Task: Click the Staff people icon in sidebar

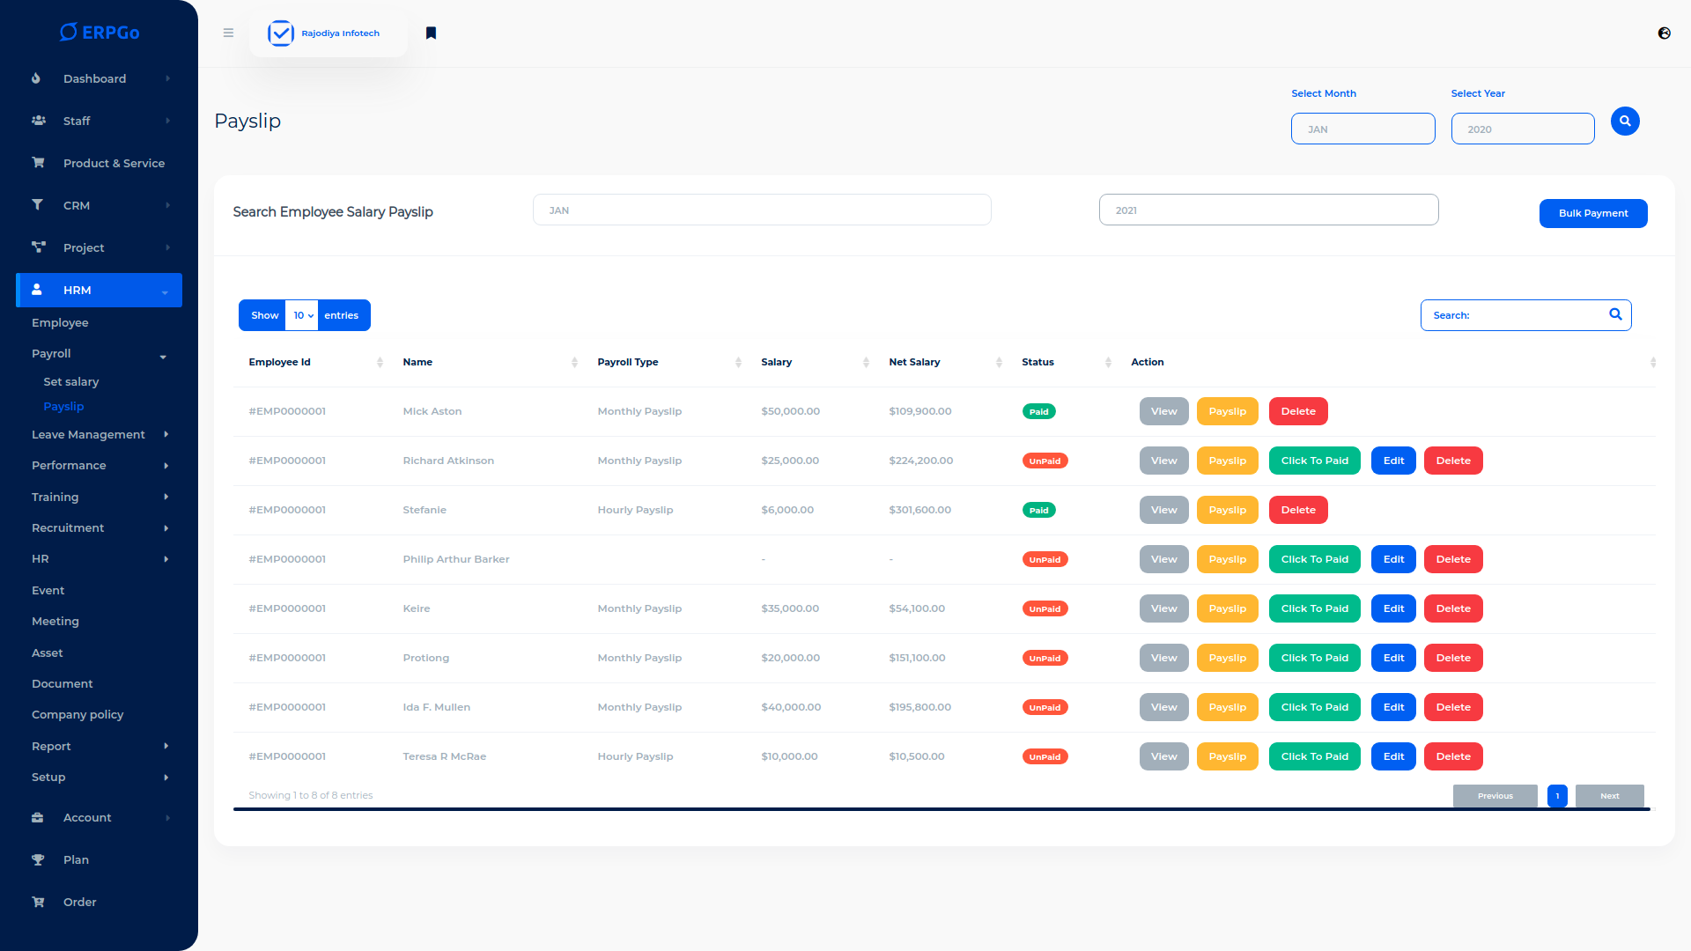Action: (38, 121)
